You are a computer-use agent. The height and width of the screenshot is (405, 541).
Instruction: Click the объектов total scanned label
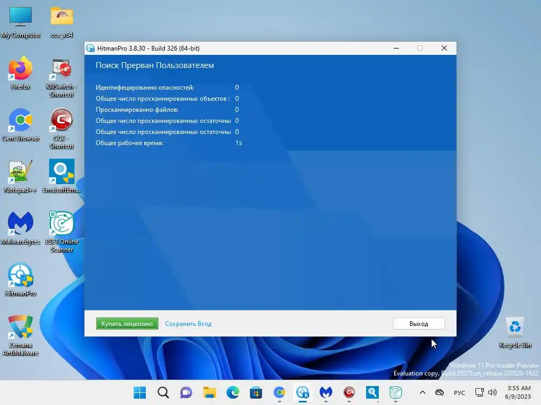pyautogui.click(x=163, y=99)
